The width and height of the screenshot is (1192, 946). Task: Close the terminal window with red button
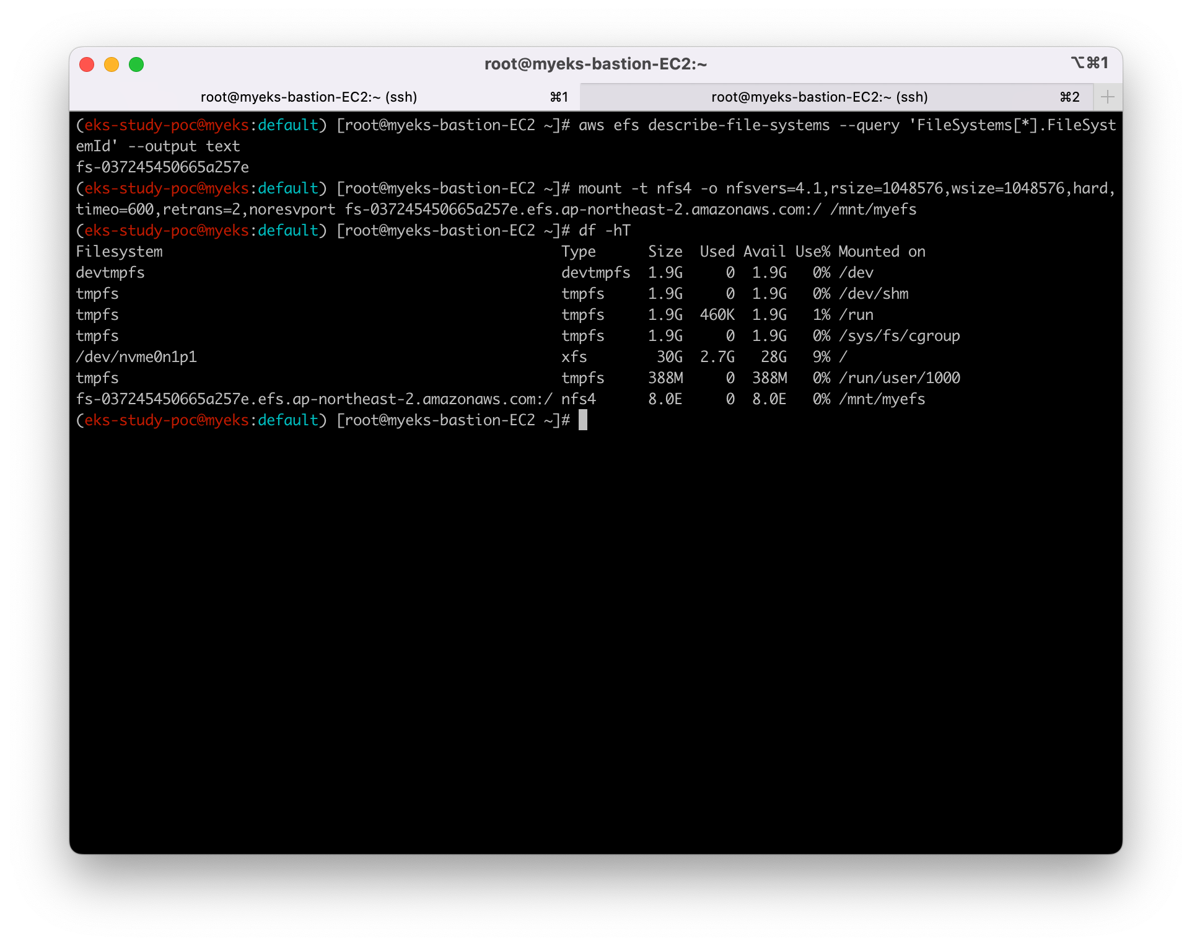87,64
